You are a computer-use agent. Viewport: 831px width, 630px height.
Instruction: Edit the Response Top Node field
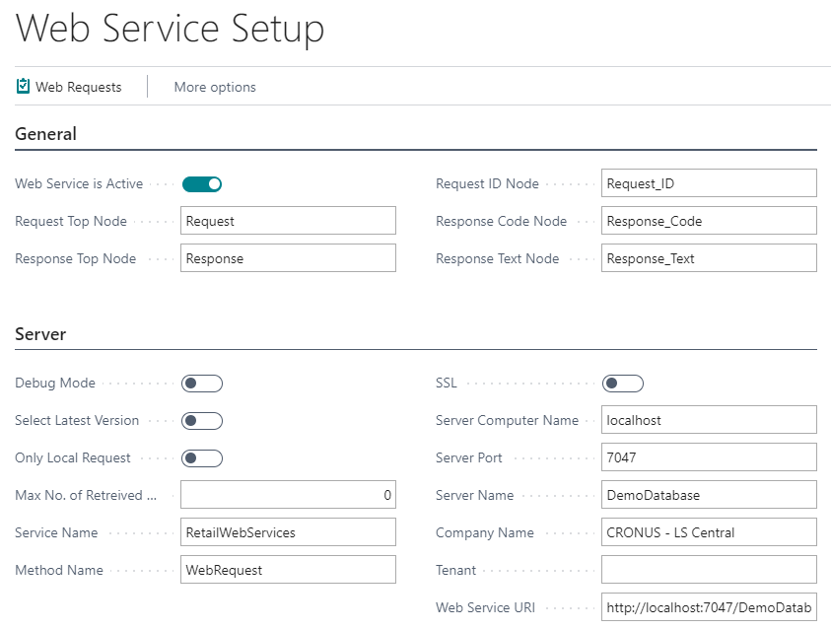pyautogui.click(x=288, y=258)
